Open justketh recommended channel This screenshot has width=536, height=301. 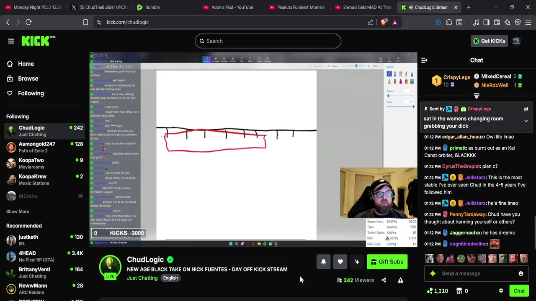(44, 240)
